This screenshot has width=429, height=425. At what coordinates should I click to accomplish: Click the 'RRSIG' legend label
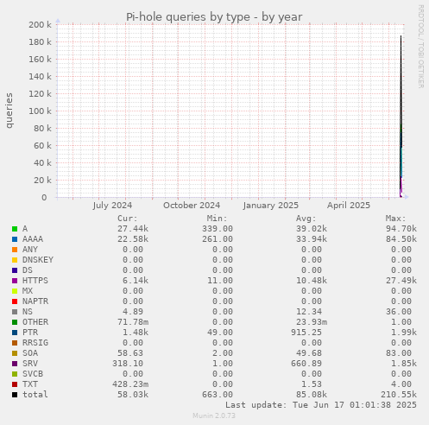pos(35,343)
